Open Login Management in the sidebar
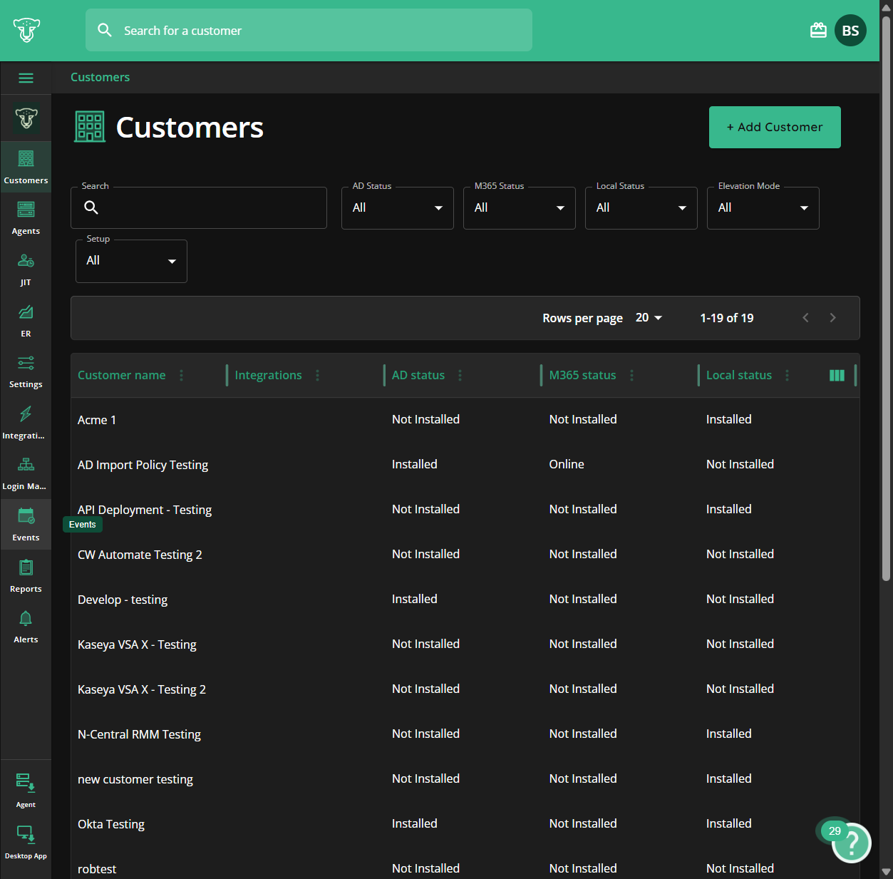 click(x=26, y=473)
